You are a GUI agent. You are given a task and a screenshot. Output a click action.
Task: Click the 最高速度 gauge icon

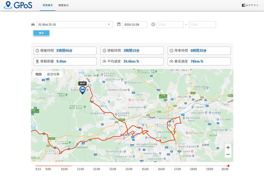pos(171,61)
